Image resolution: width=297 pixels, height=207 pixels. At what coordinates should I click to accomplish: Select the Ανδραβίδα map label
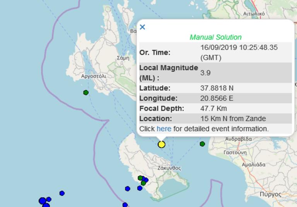tap(239, 139)
